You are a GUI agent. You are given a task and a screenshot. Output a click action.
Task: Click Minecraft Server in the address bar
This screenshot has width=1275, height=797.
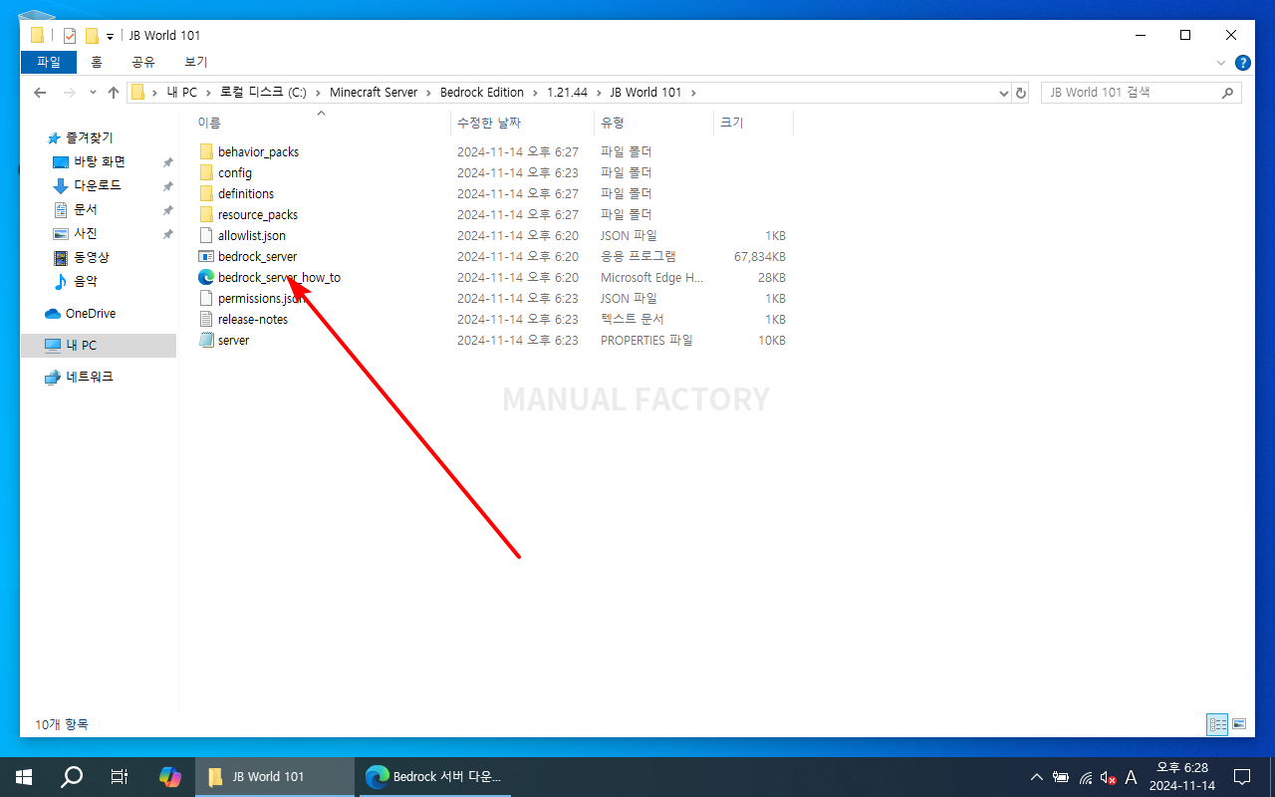(x=374, y=93)
